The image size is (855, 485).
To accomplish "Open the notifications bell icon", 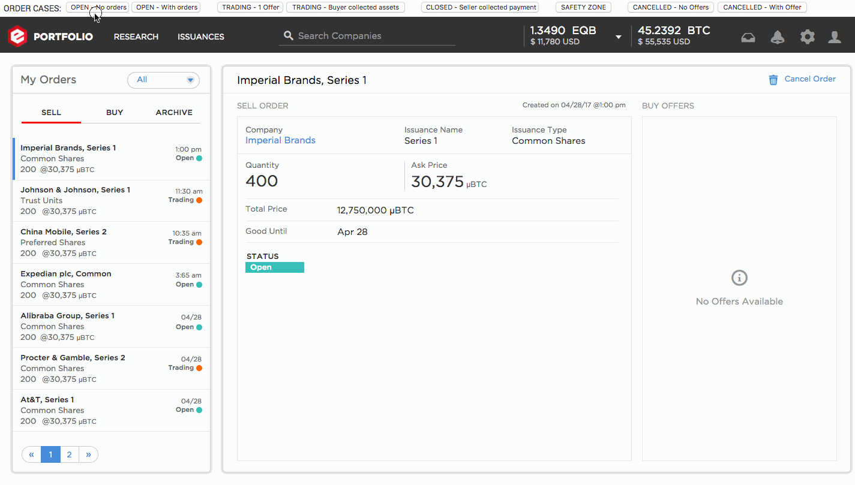I will (778, 37).
